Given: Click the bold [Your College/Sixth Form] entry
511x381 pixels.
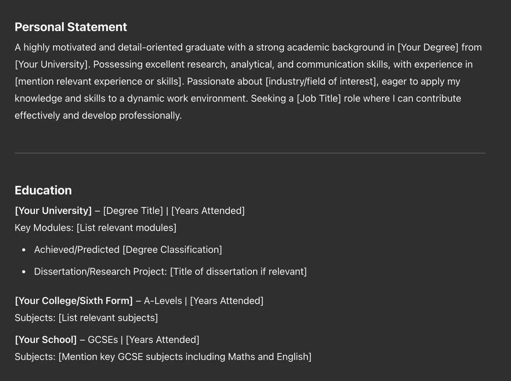Looking at the screenshot, I should (73, 301).
